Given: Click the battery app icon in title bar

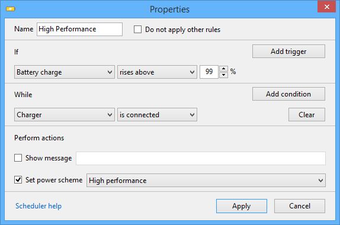Looking at the screenshot, I should click(11, 9).
